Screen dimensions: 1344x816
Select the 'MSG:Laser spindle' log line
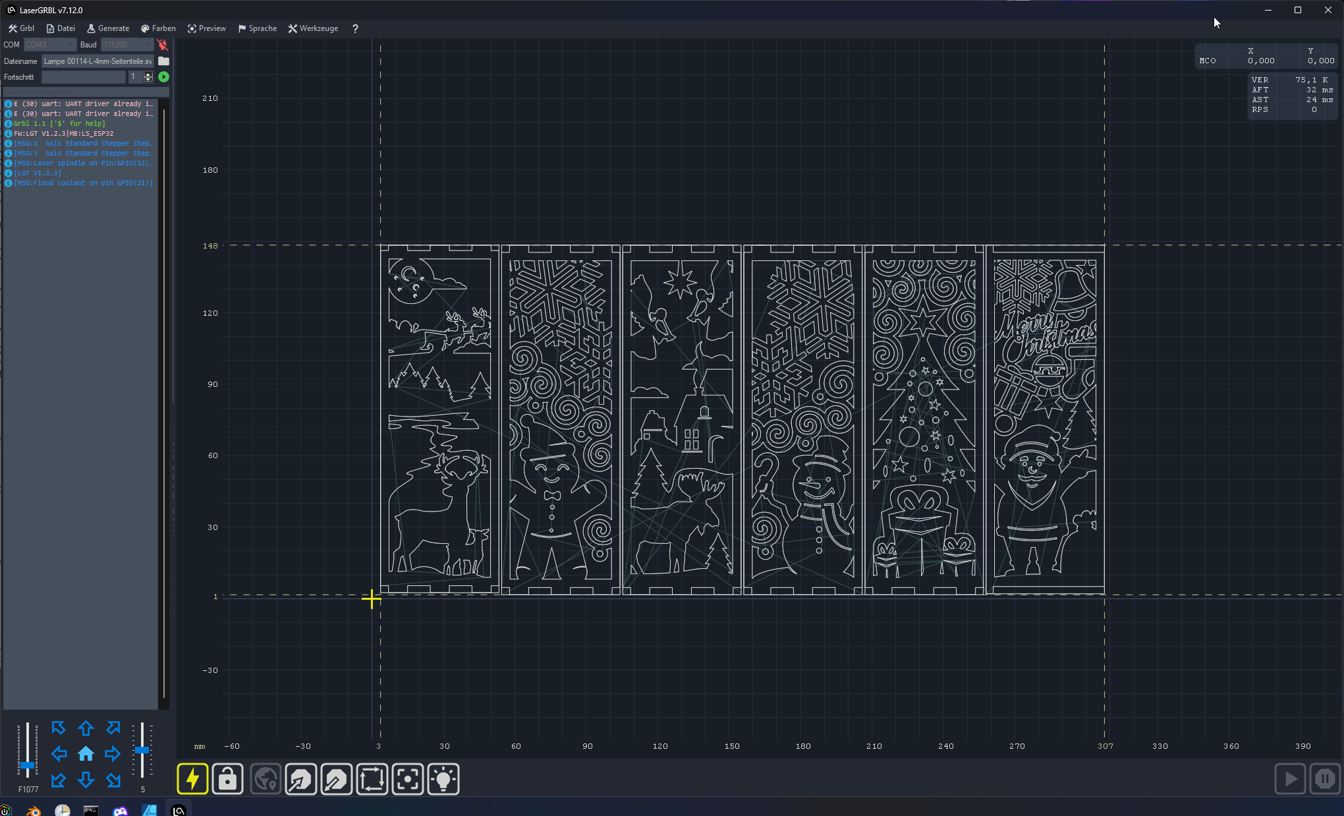pos(79,163)
